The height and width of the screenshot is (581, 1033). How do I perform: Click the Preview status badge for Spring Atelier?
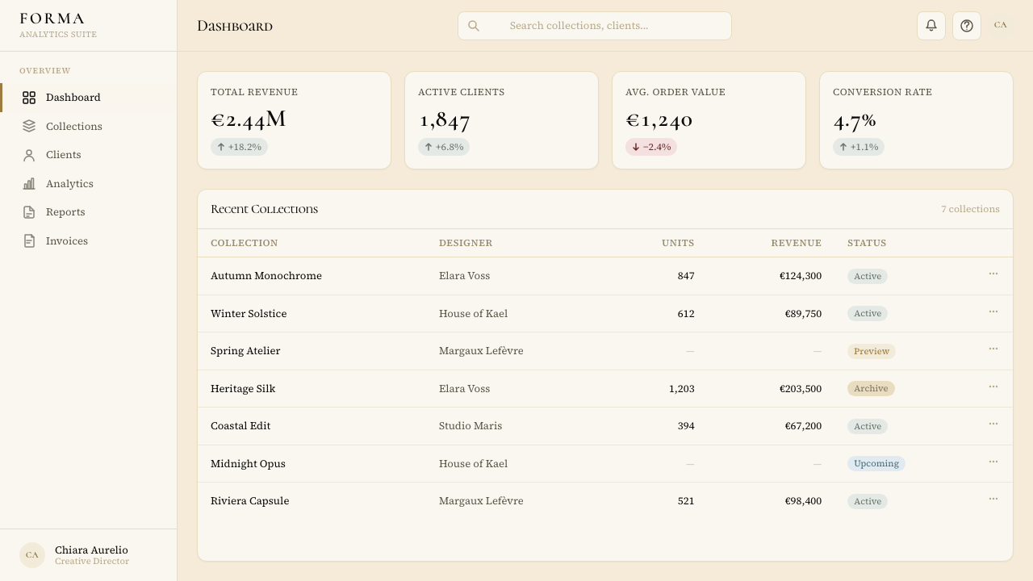(872, 351)
